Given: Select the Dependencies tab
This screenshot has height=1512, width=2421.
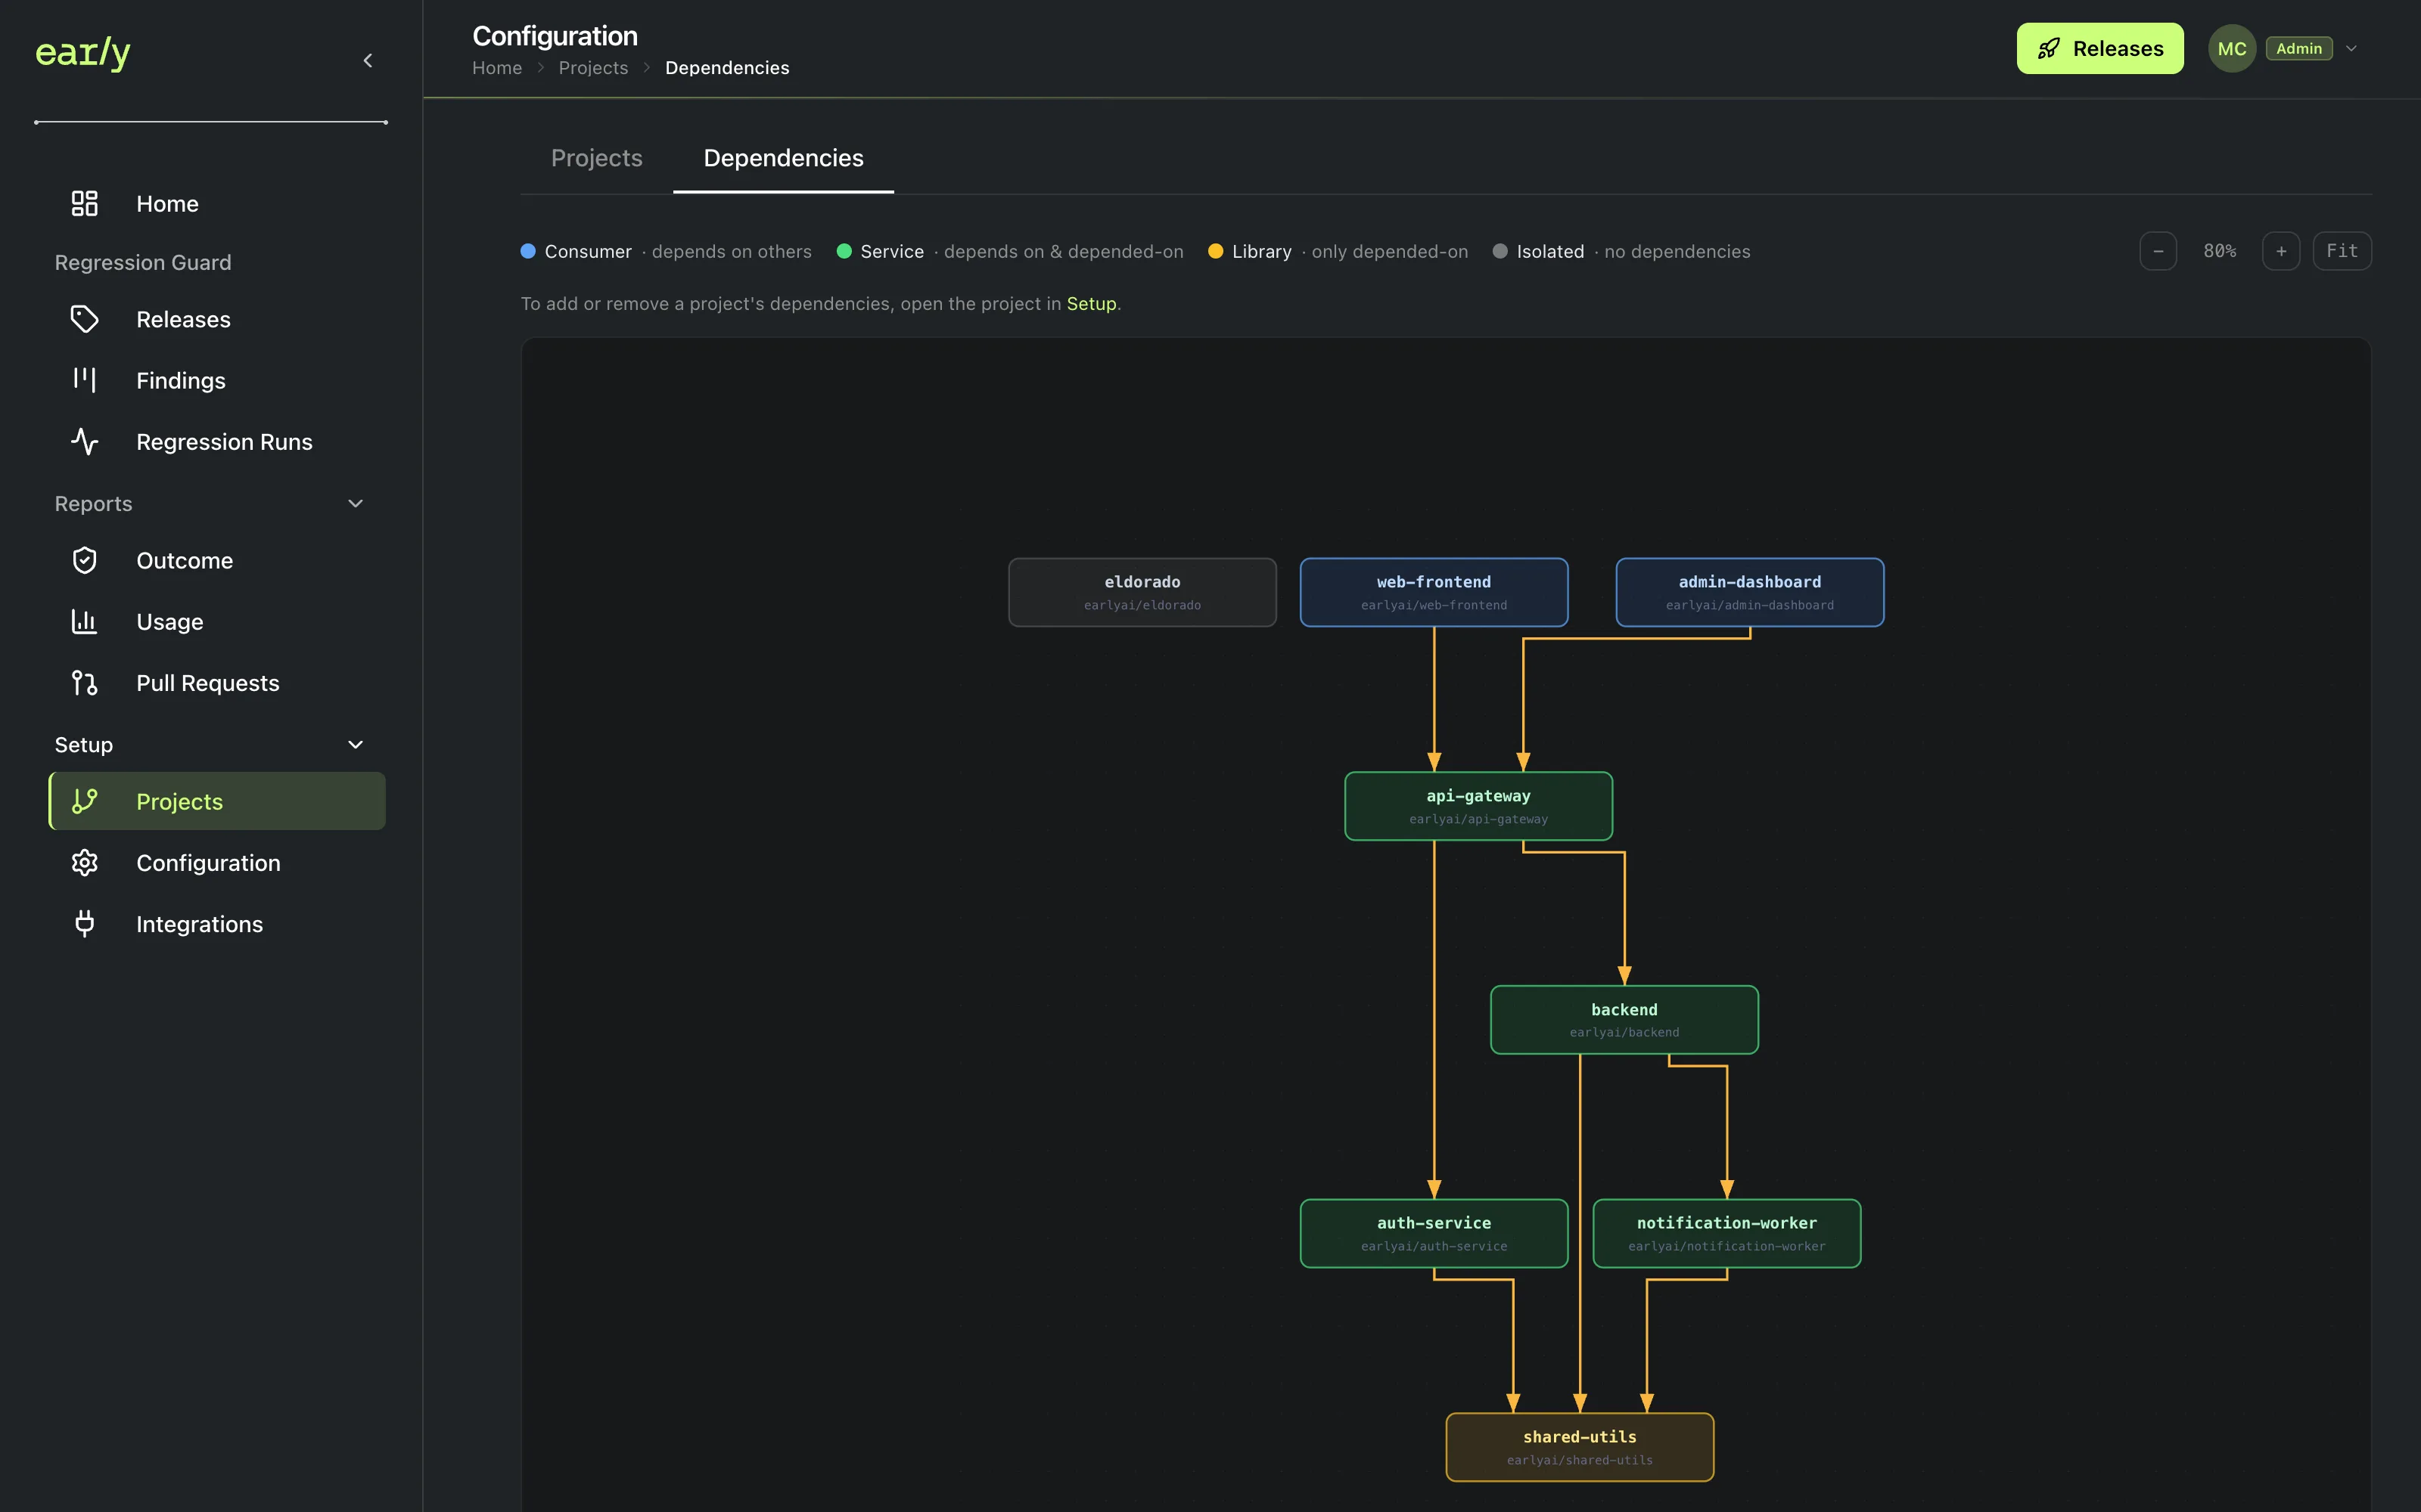Looking at the screenshot, I should click(x=783, y=158).
